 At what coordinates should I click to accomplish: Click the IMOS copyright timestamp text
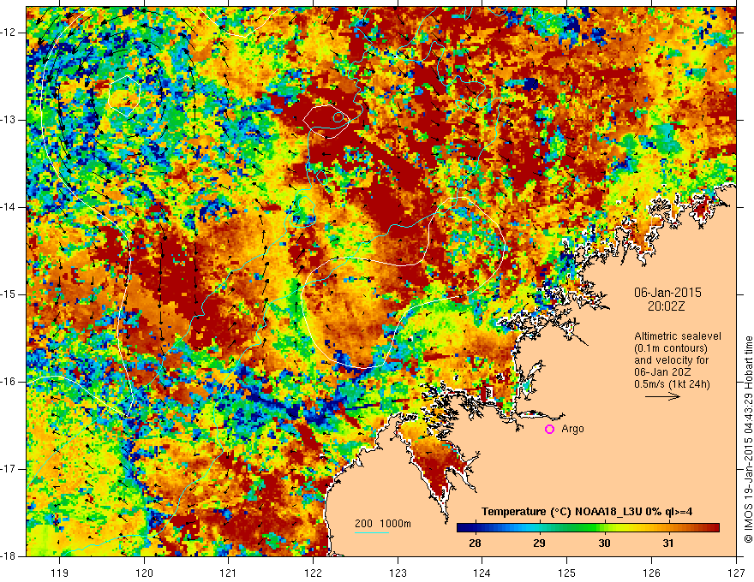(x=748, y=439)
